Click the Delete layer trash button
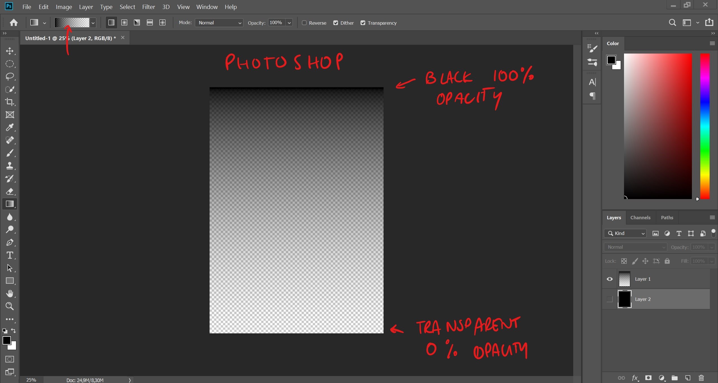 click(x=701, y=378)
